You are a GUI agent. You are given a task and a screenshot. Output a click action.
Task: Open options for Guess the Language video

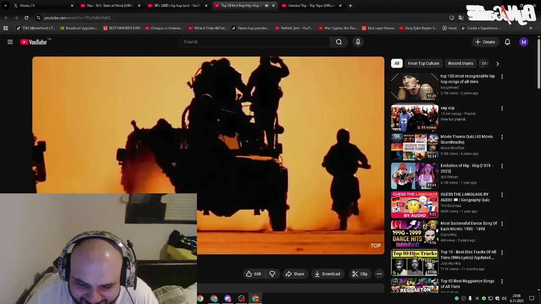(502, 195)
